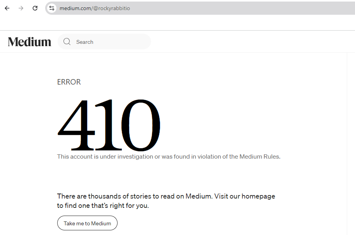Screen dimensions: 355x235
Task: Click the thousands of stories to read text
Action: click(166, 201)
